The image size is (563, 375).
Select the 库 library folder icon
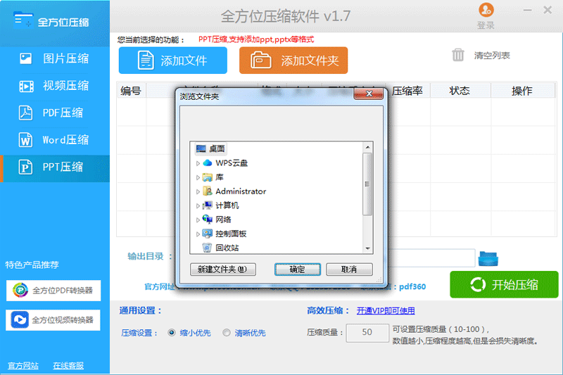[x=208, y=177]
